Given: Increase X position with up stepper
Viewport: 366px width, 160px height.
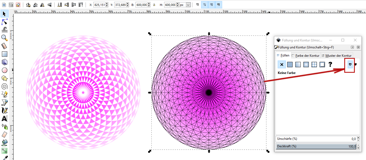Looking at the screenshot, I should [107, 3].
